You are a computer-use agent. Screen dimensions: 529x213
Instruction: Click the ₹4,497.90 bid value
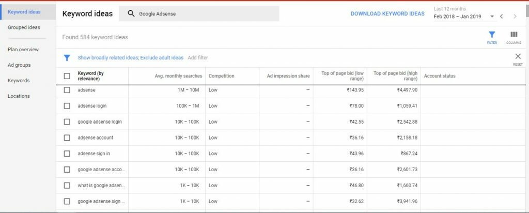[x=407, y=90]
